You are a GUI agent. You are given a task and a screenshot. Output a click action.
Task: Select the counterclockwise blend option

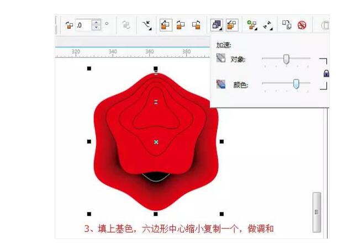(x=196, y=25)
